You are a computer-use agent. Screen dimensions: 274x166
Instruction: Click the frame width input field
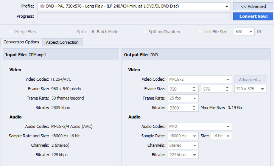178,89
